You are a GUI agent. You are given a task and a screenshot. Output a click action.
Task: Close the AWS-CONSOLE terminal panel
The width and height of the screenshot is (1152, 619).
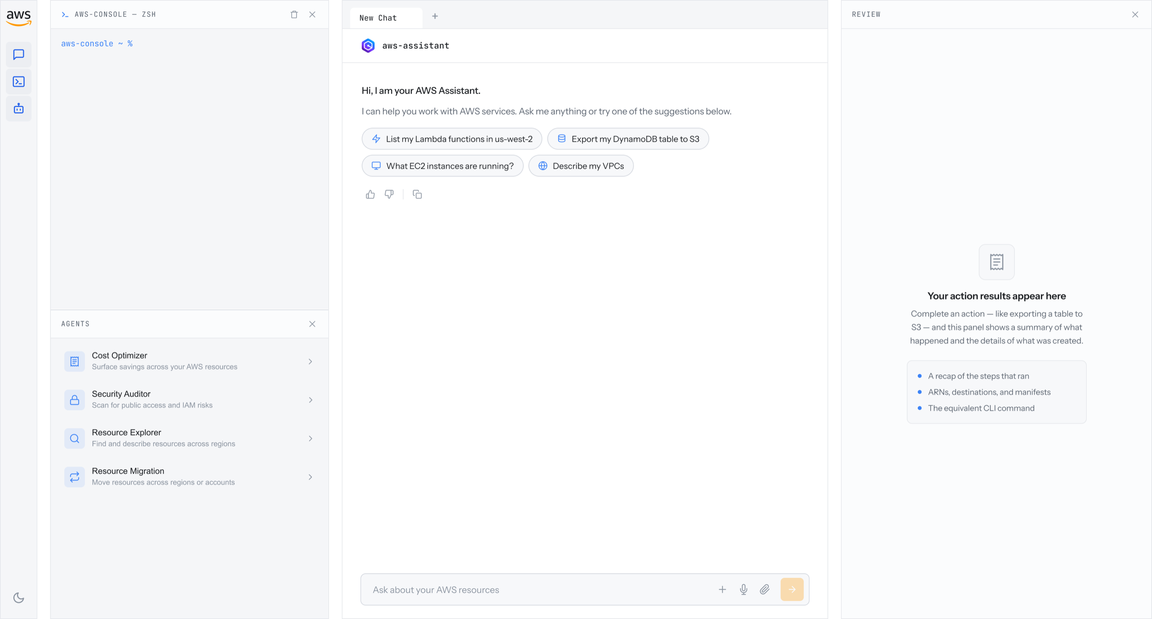click(312, 14)
